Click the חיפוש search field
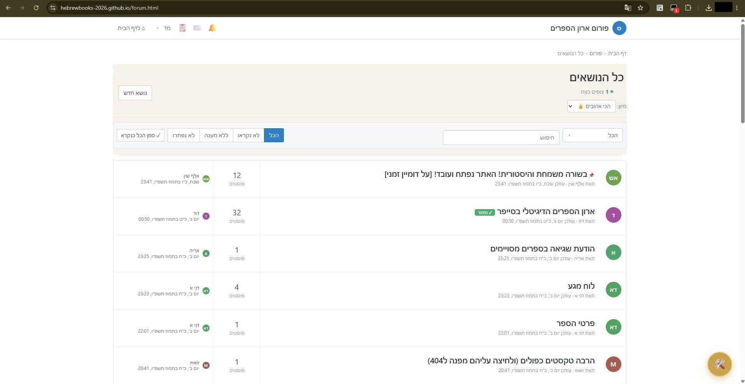The image size is (745, 384). 501,138
